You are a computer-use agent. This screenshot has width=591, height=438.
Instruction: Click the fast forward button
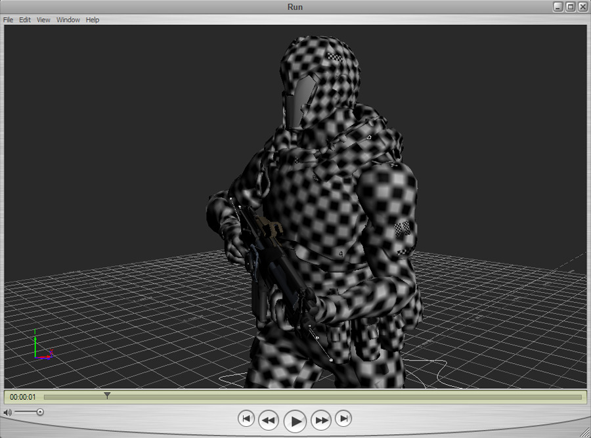321,420
